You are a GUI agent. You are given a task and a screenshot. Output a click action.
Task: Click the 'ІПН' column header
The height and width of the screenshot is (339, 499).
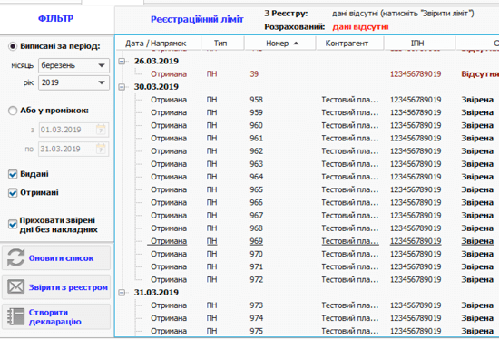pos(419,44)
